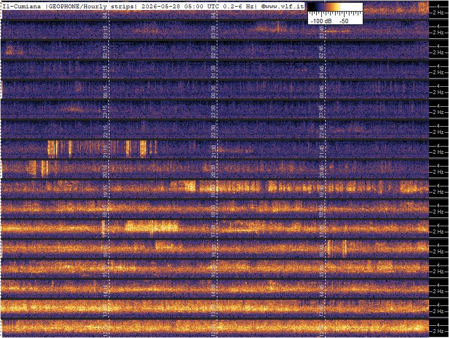Click the 16:45 time label
The image size is (449, 338).
click(x=321, y=251)
